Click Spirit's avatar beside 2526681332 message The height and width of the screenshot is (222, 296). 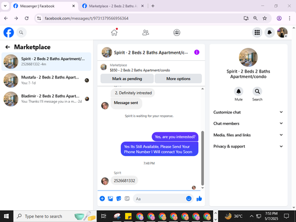[x=105, y=181]
